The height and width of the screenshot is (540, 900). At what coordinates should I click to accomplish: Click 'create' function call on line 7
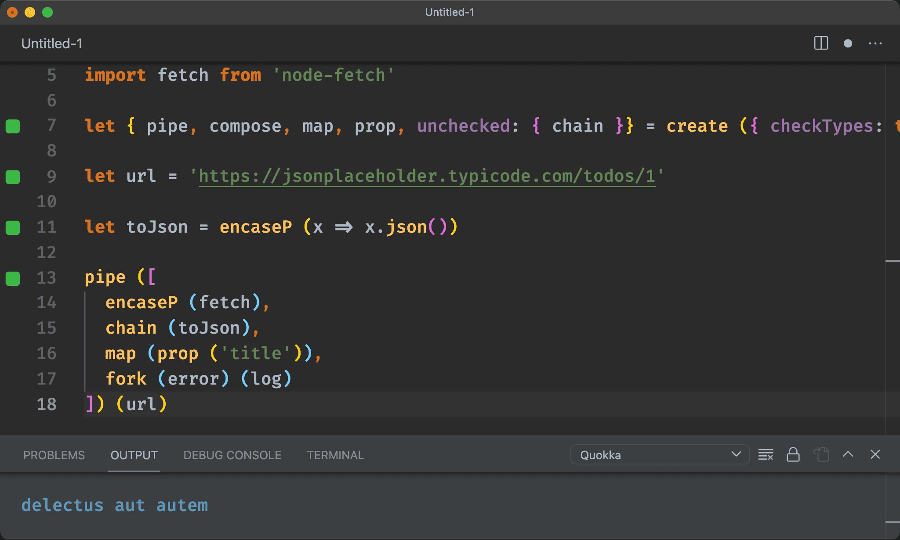(697, 126)
